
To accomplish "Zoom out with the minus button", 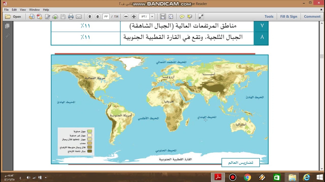I will tap(126, 17).
